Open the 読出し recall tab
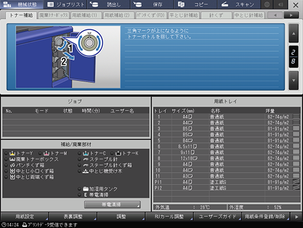 [108, 5]
